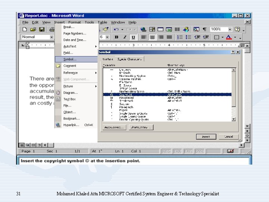The image size is (269, 202).
Task: Choose Hyperlink... from Insert menu
Action: [x=76, y=125]
